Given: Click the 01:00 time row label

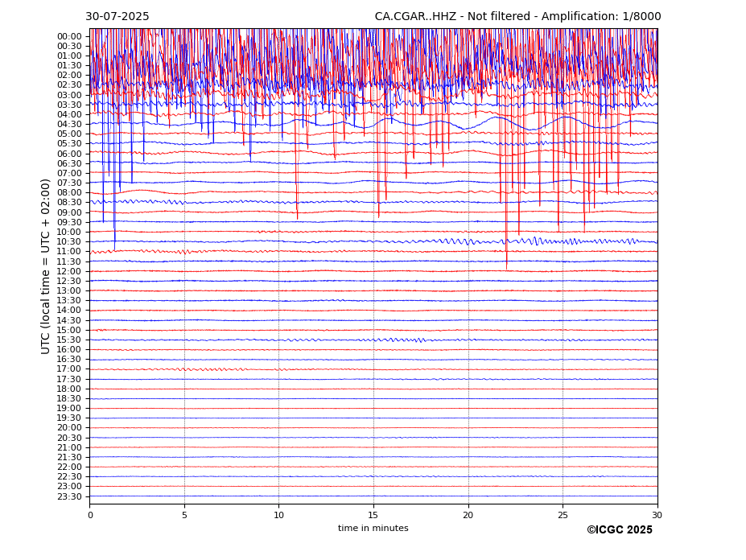Looking at the screenshot, I should coord(69,56).
